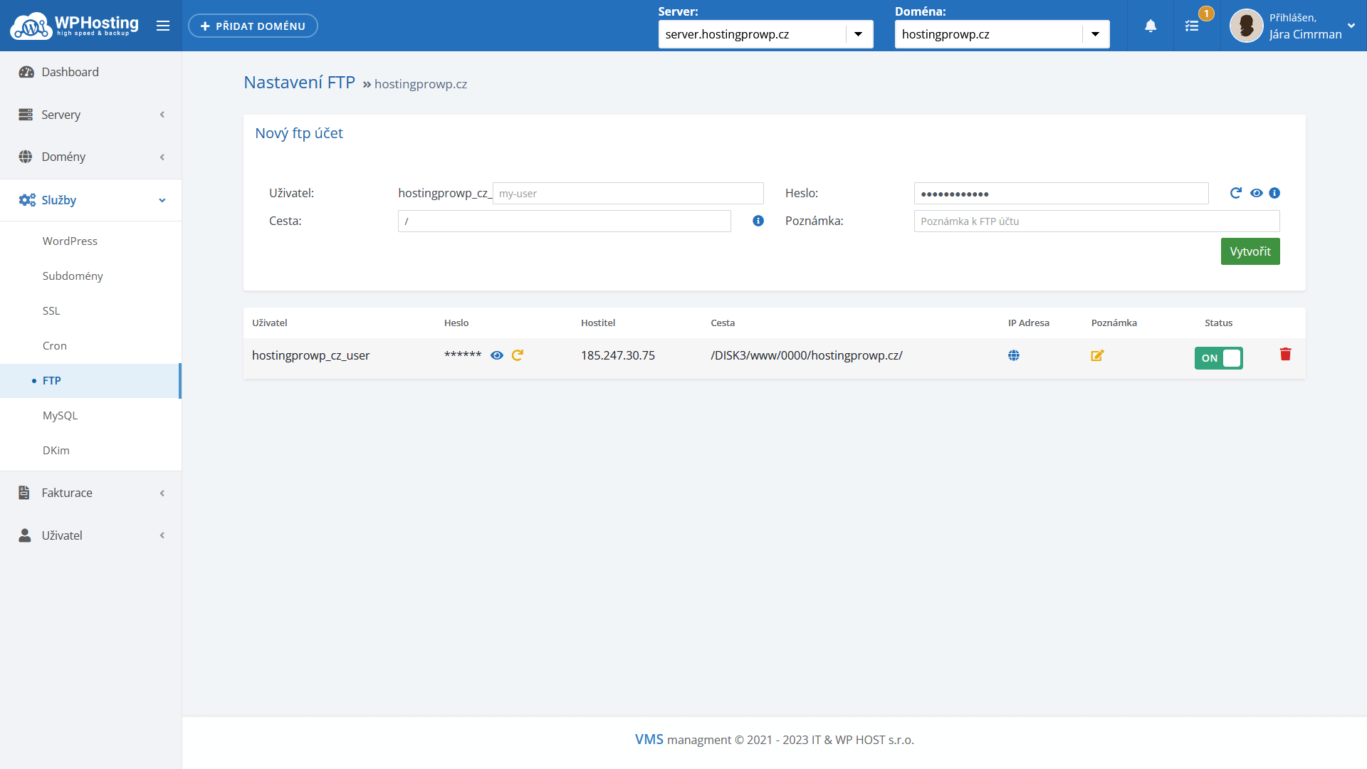
Task: Show the new account password via eye icon
Action: 1257,193
